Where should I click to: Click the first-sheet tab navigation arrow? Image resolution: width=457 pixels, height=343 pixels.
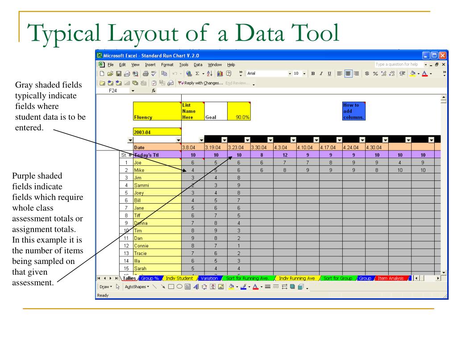pos(99,278)
